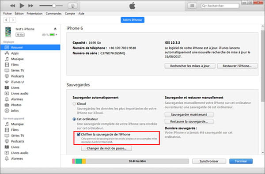Go forward with the right chevron

13,20
